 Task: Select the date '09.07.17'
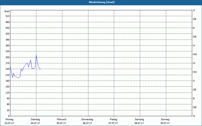point(165,123)
